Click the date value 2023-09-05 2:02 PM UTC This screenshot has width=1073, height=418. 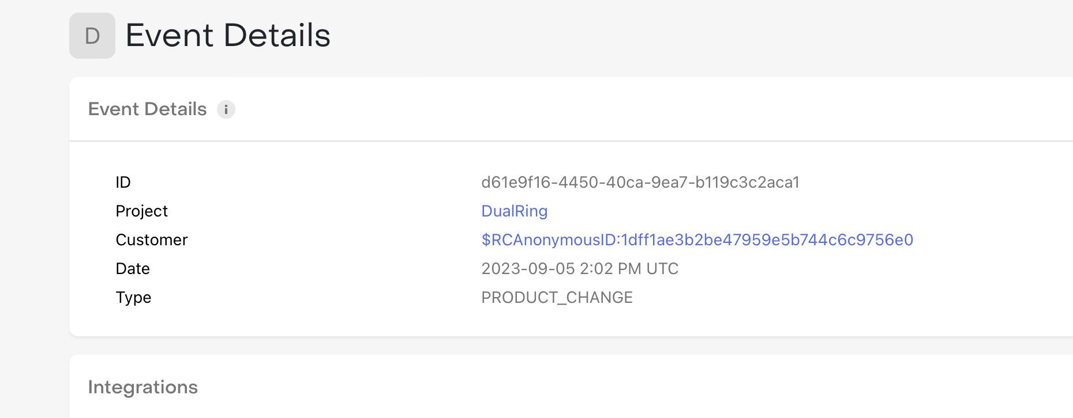[x=580, y=268]
